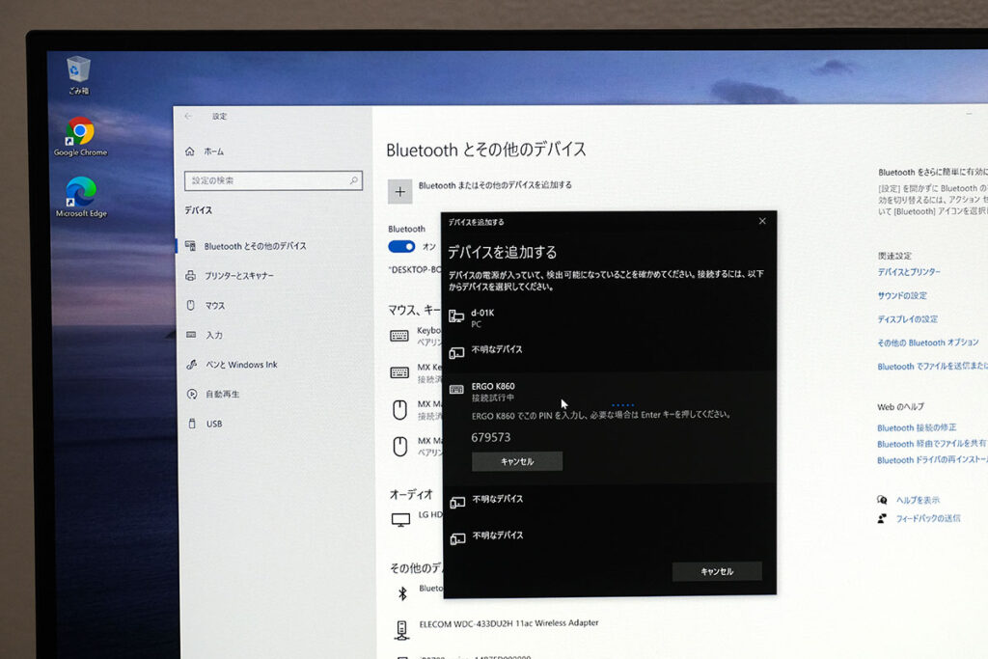
Task: Open サウンドの設定 link
Action: pyautogui.click(x=902, y=295)
